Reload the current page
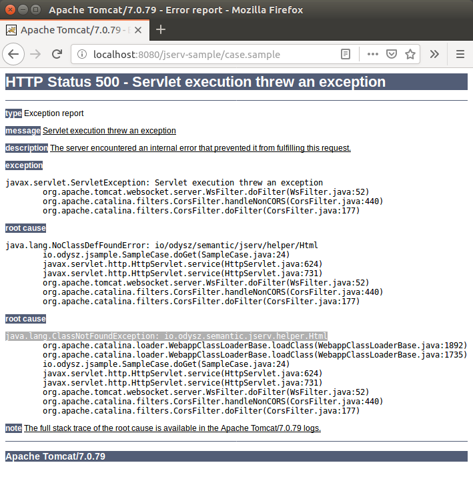Image resolution: width=473 pixels, height=493 pixels. click(x=57, y=55)
